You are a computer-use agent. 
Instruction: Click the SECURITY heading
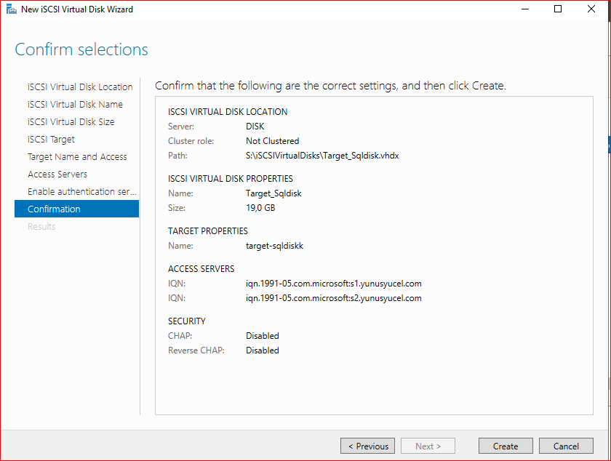pyautogui.click(x=187, y=321)
